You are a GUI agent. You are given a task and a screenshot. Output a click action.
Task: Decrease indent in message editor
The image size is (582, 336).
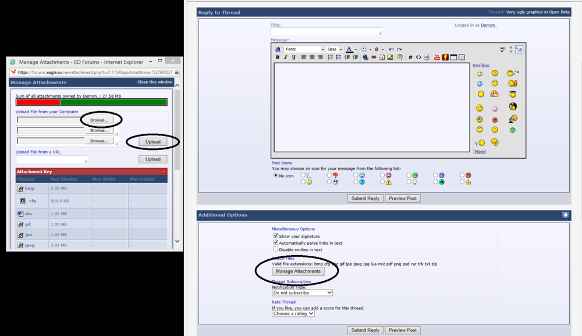[347, 57]
